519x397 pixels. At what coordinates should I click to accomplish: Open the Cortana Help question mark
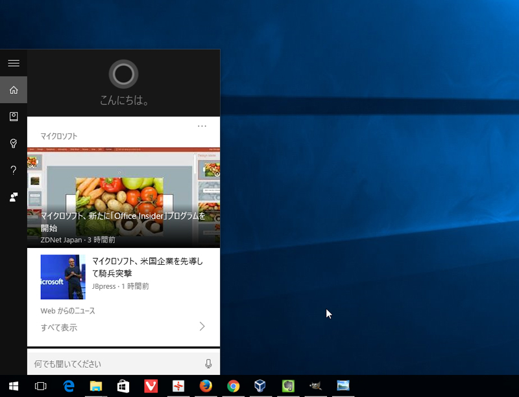(x=14, y=170)
